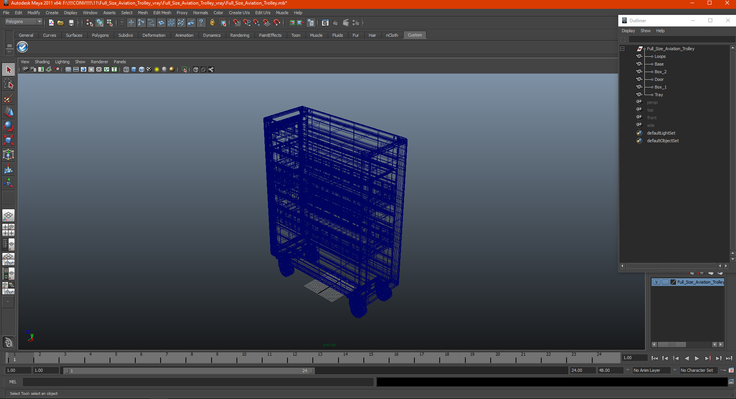Click the playback end time field 24.00
Screen dimensions: 736x399
(583, 370)
